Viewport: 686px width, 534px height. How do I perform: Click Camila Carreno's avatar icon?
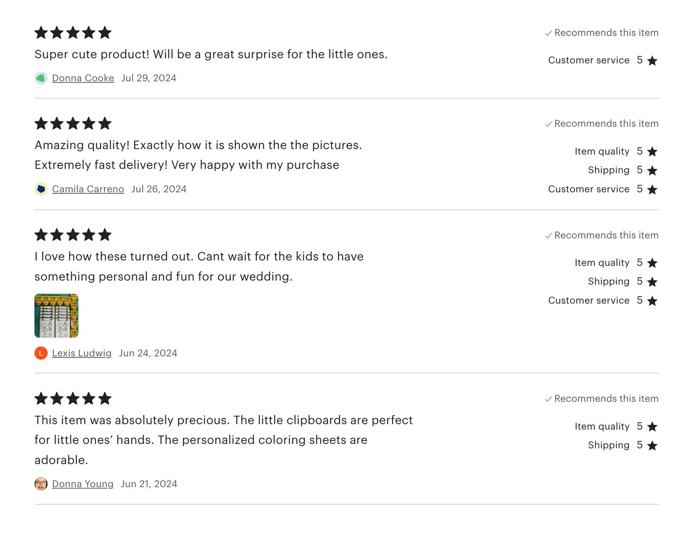(41, 189)
